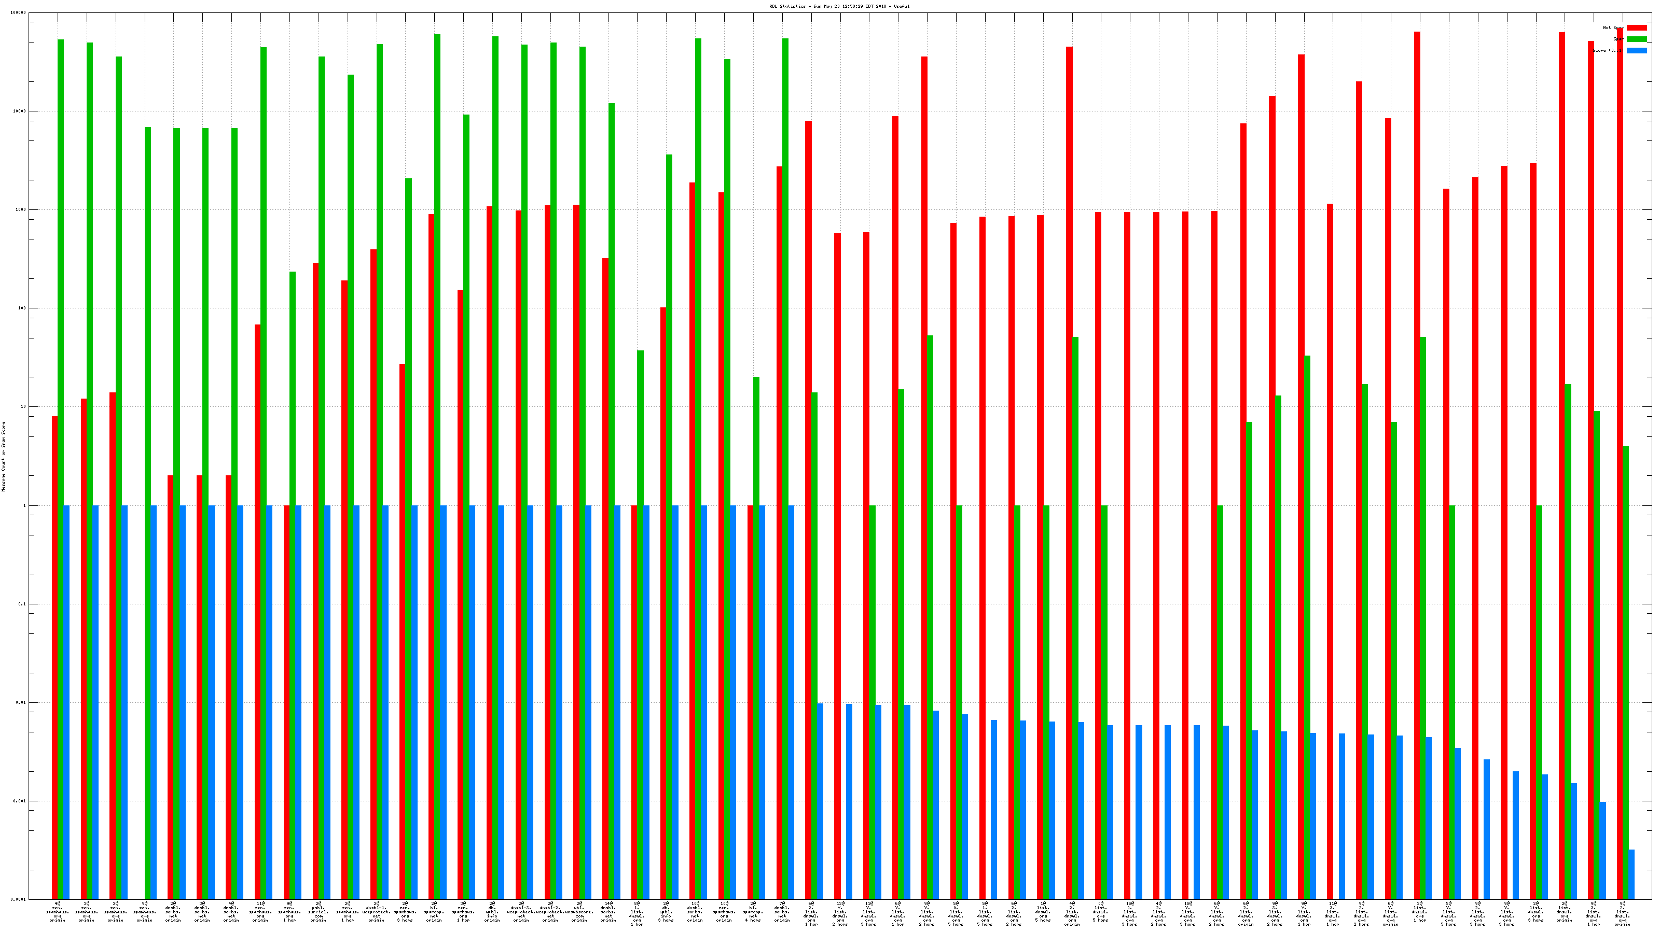Click the 0.0001 y-axis tick label
This screenshot has width=1660, height=933.
coord(19,899)
